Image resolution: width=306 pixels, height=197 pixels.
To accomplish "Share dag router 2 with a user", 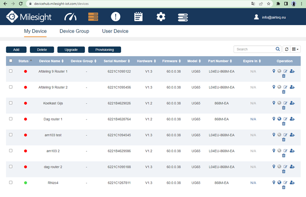I will tap(292, 167).
